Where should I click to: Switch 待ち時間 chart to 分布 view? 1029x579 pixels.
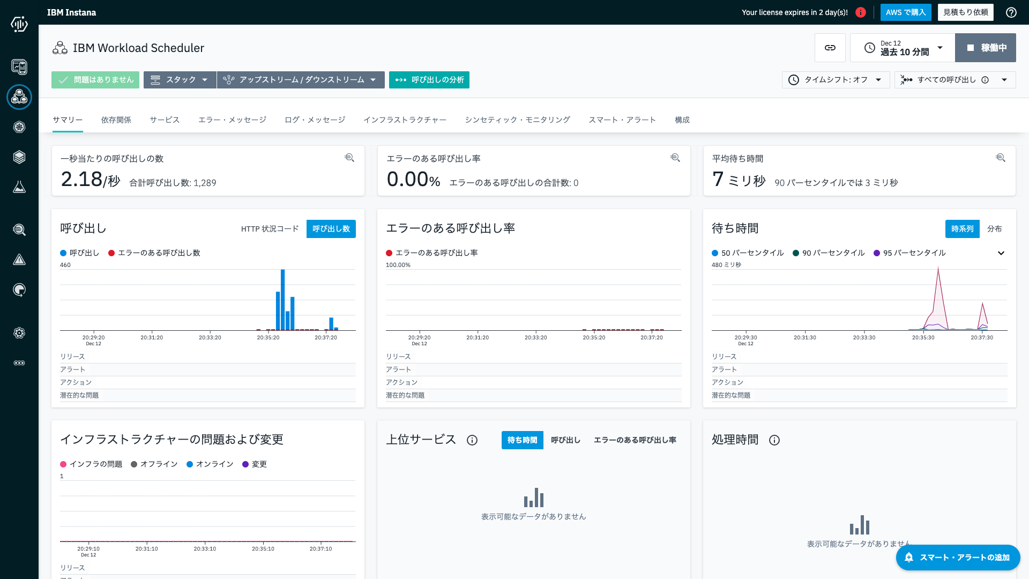(x=995, y=229)
